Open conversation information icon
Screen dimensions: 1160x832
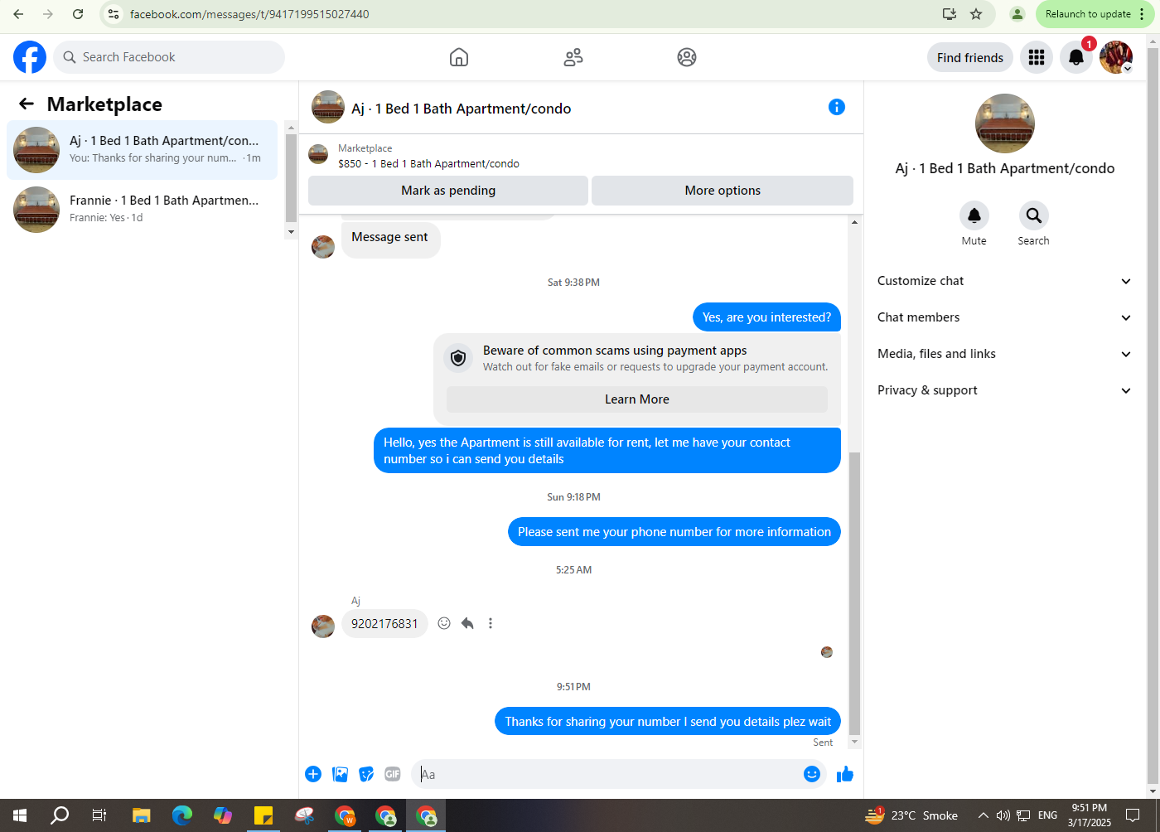coord(837,107)
